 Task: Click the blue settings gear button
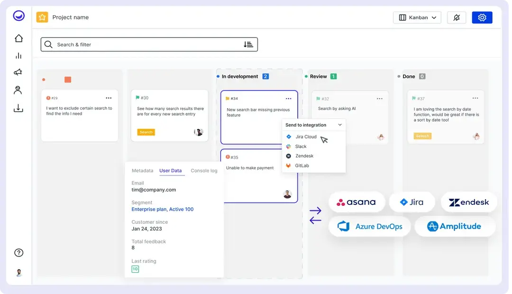482,18
